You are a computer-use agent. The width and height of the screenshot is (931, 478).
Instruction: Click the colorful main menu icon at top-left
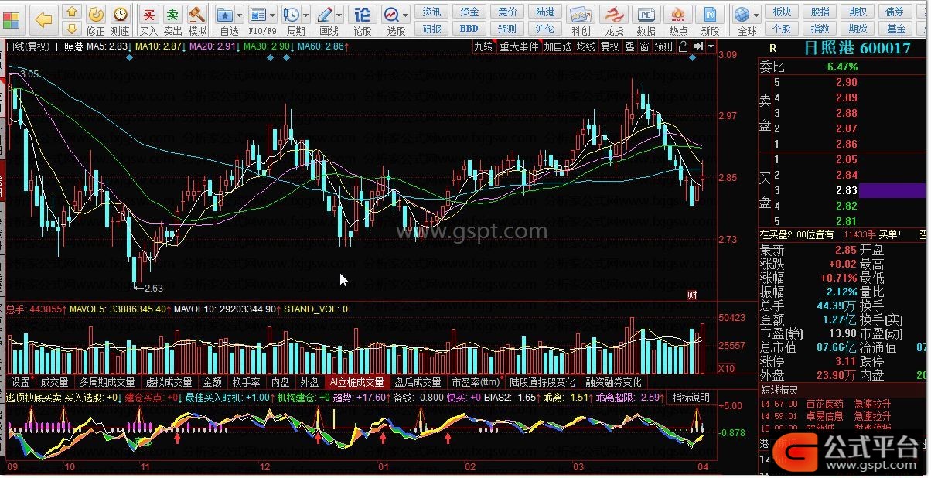coord(13,19)
